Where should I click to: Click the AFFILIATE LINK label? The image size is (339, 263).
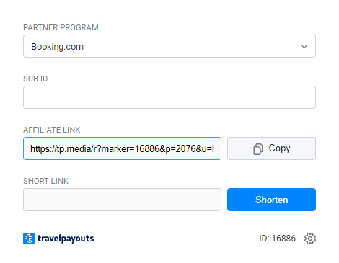(52, 130)
